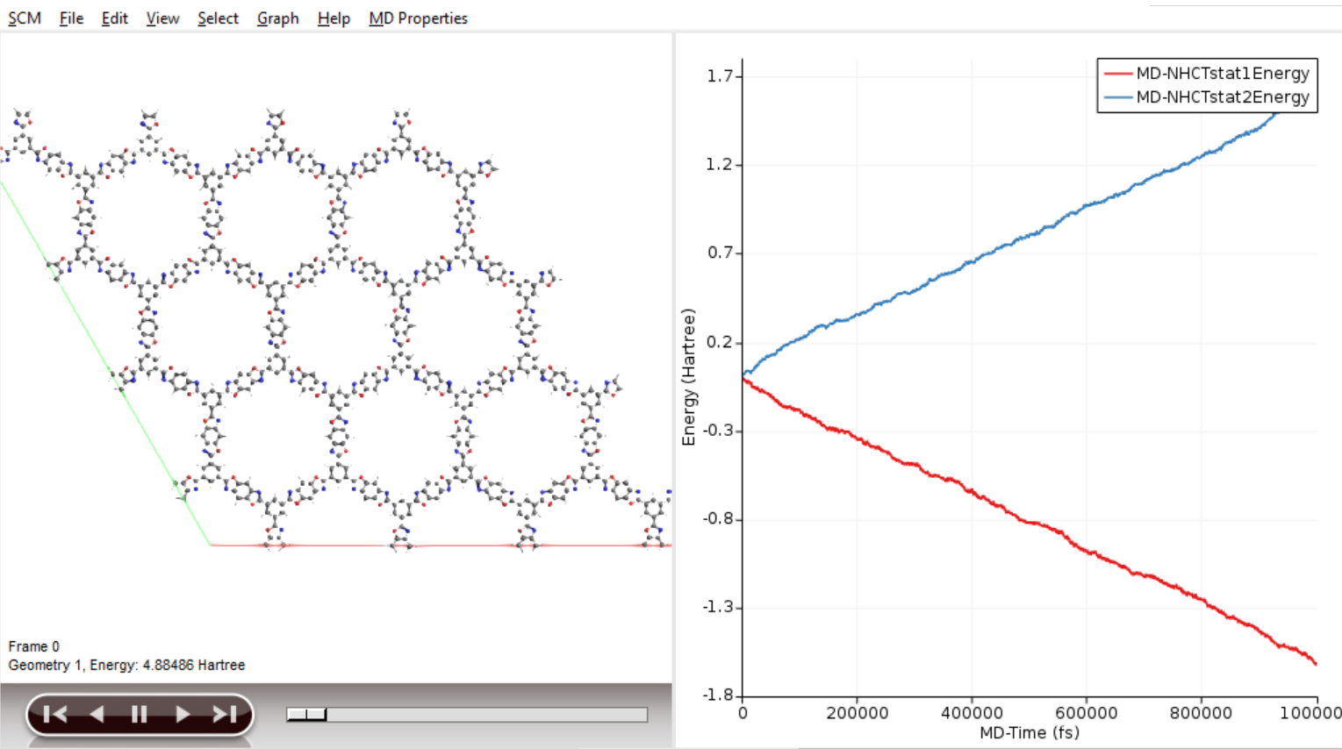1342x749 pixels.
Task: Step forward one frame
Action: pyautogui.click(x=182, y=715)
